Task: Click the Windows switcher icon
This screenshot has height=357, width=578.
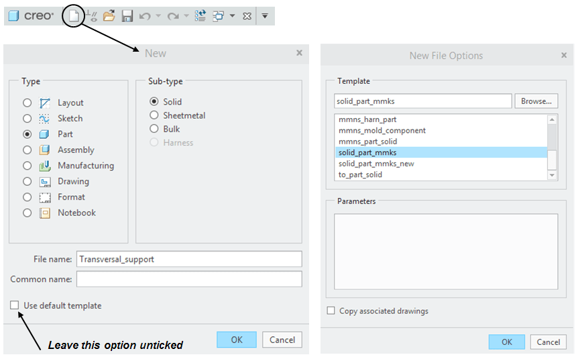Action: pyautogui.click(x=219, y=15)
